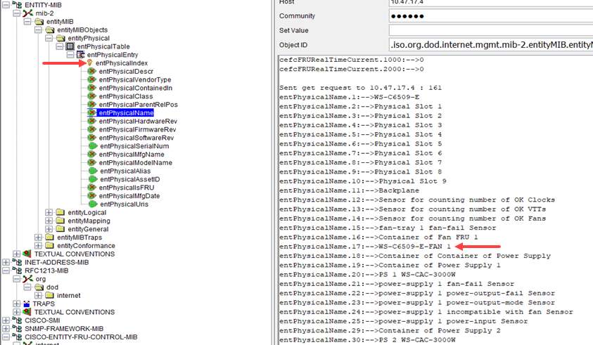This screenshot has width=593, height=345.
Task: Select the entPhysicalName tree node
Action: (x=126, y=112)
